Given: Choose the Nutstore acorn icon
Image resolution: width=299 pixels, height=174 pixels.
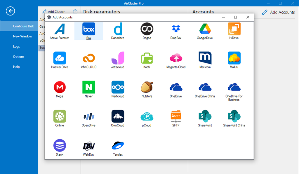Looking at the screenshot, I should click(x=147, y=87).
